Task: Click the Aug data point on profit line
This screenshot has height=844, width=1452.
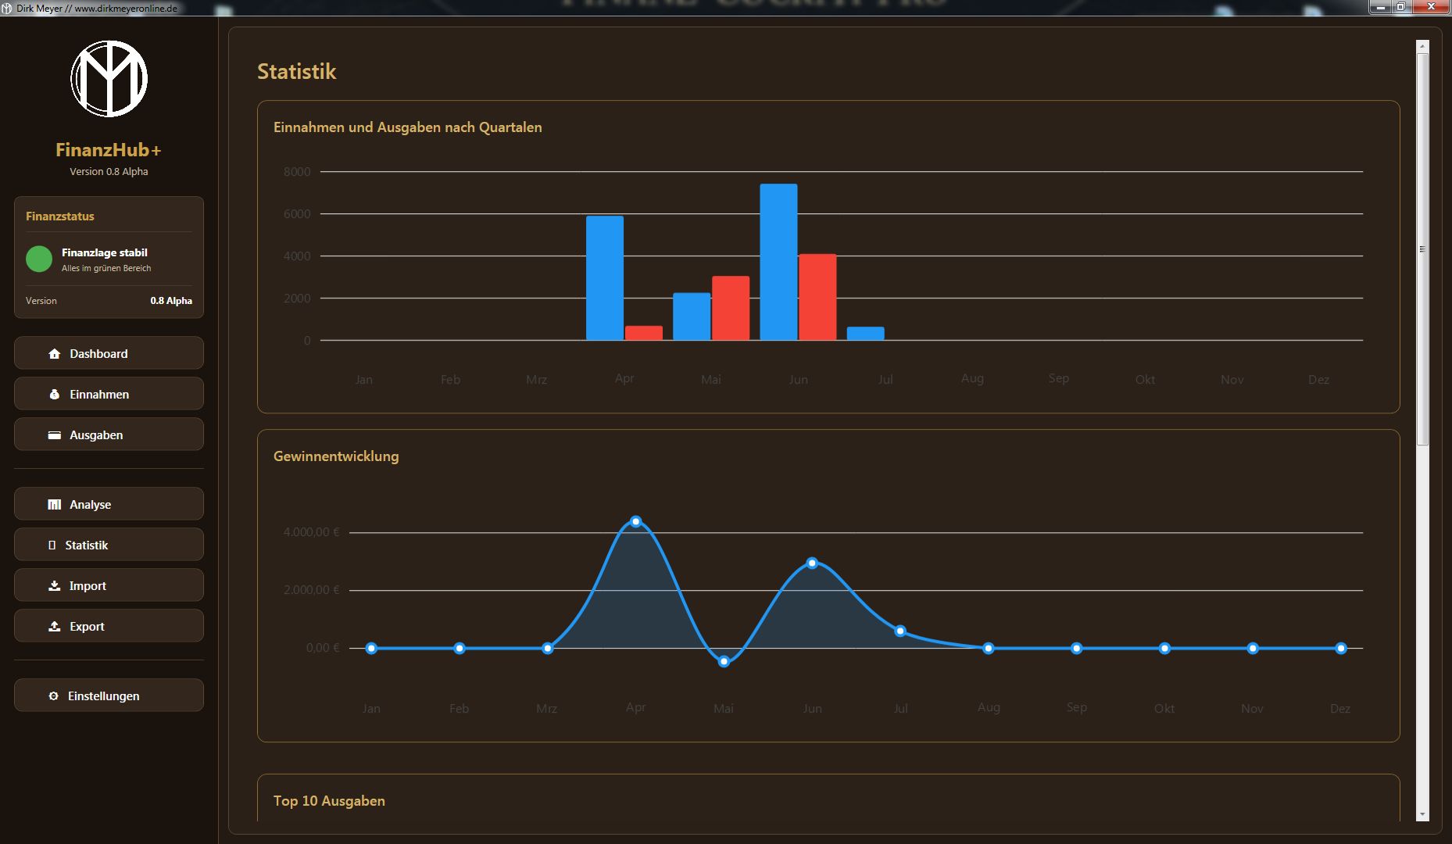Action: pyautogui.click(x=989, y=648)
